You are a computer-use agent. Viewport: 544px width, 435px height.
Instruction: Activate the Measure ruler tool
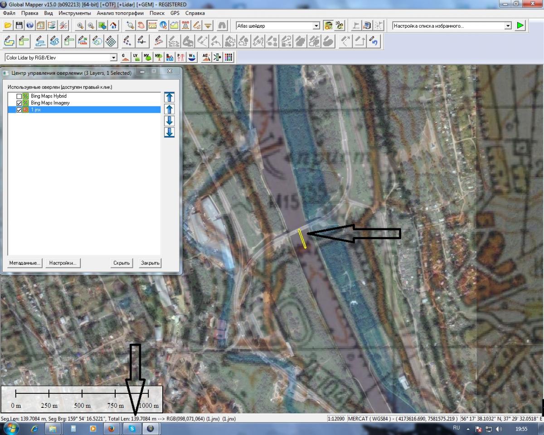coord(152,26)
